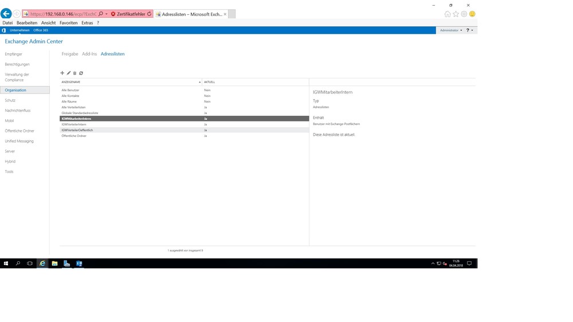
Task: Sort list by ANZEIGENAME column header
Action: (x=131, y=82)
